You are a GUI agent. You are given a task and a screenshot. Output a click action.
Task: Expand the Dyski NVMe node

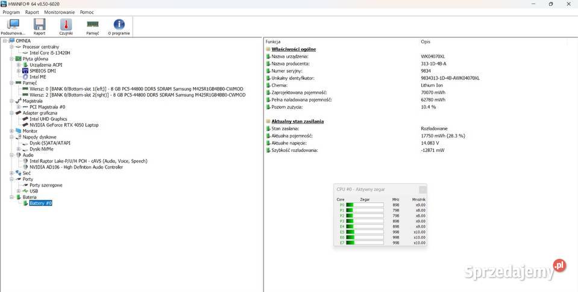tap(19, 149)
